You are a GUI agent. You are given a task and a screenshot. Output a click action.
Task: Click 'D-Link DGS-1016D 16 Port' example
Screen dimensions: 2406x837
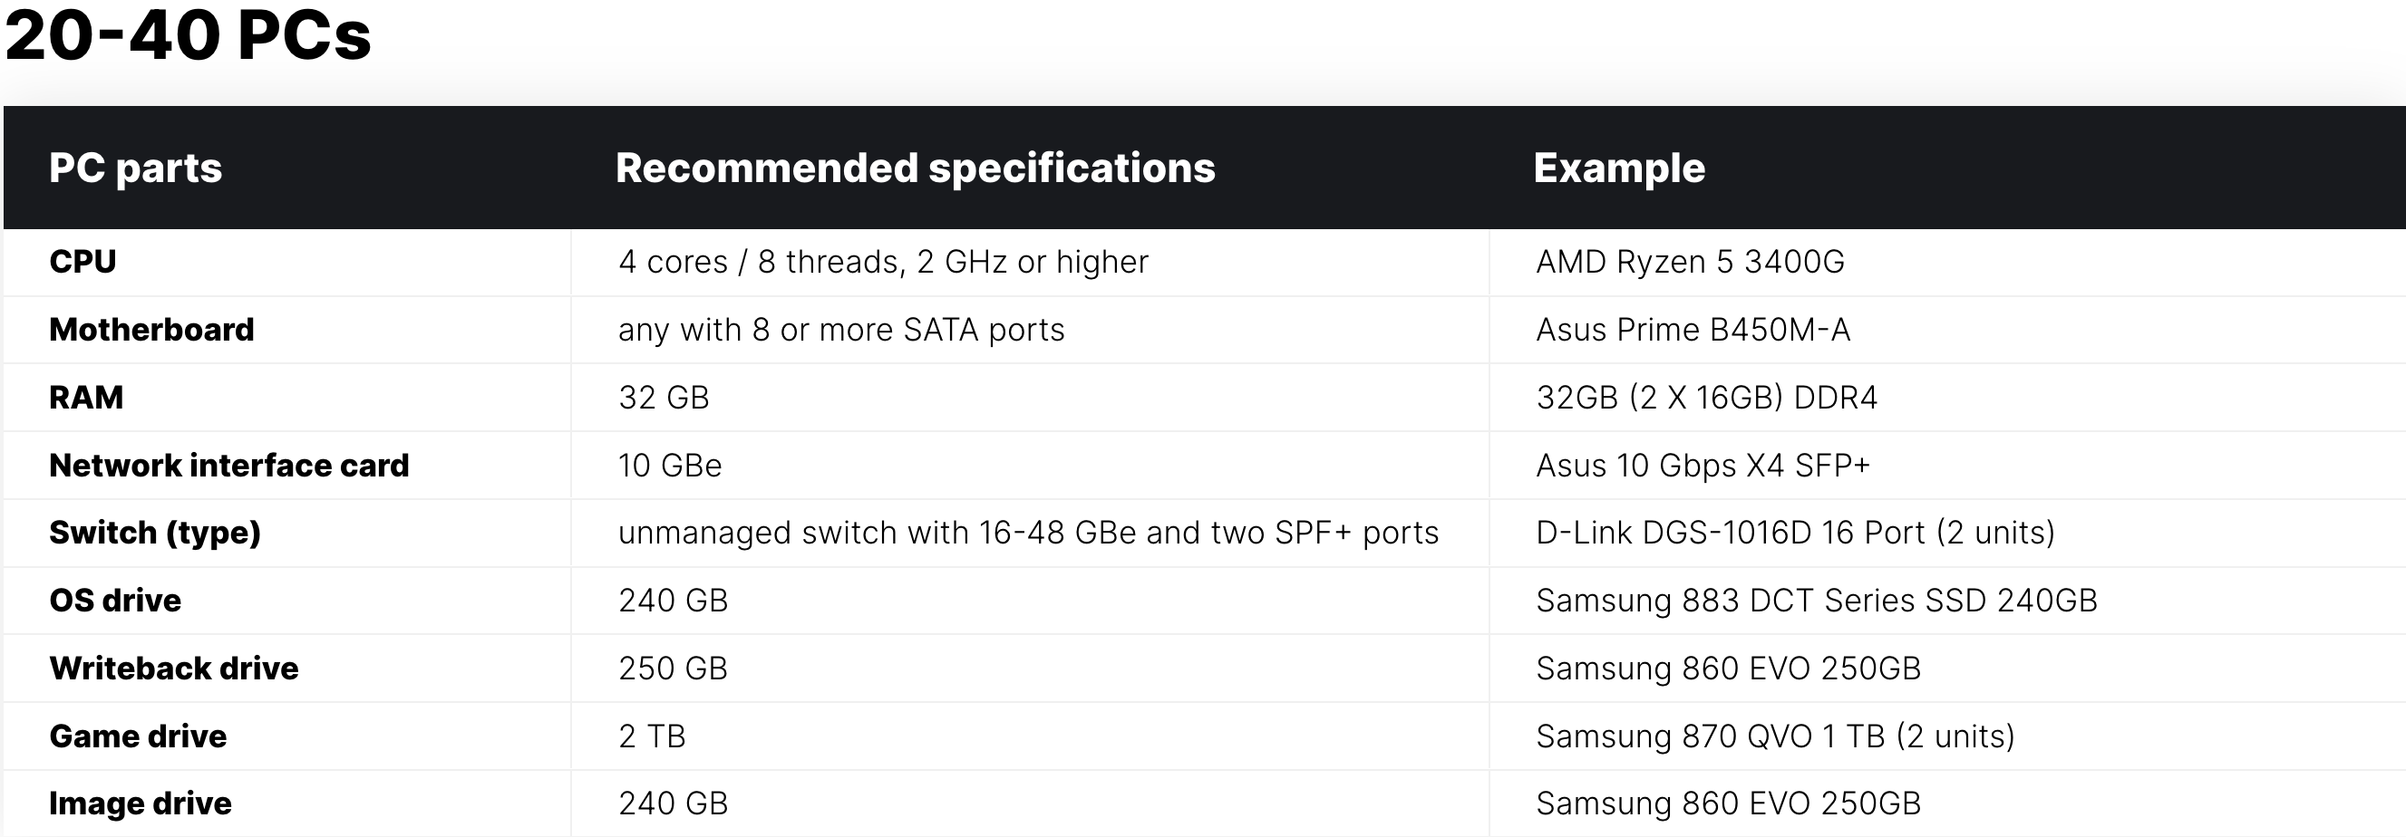click(x=1730, y=533)
